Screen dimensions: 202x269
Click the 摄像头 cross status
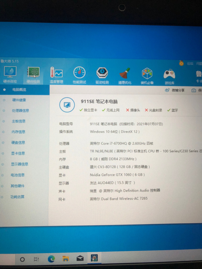[x=133, y=110]
